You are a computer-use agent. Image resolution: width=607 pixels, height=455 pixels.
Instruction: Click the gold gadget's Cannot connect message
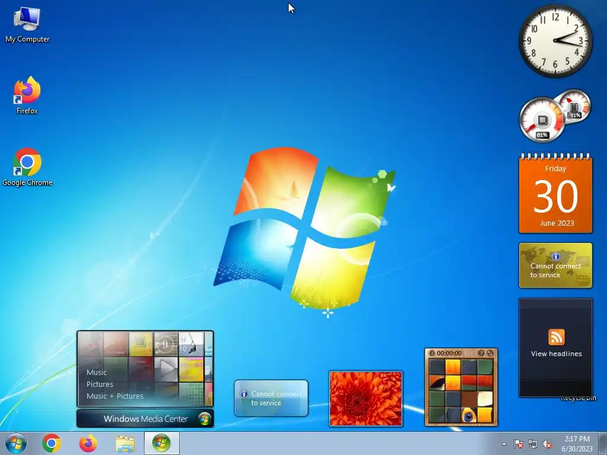click(556, 270)
